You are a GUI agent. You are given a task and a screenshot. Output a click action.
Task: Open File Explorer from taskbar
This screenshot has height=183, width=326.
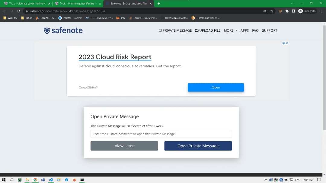[x=27, y=180]
